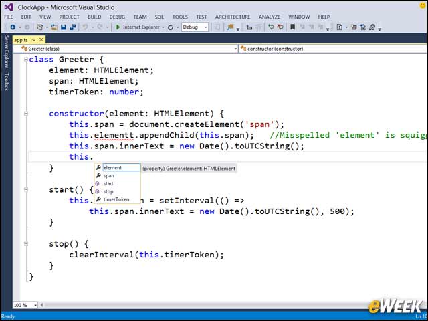Select 'stop' in the IntelliSense list
Image resolution: width=428 pixels, height=321 pixels.
[x=118, y=191]
